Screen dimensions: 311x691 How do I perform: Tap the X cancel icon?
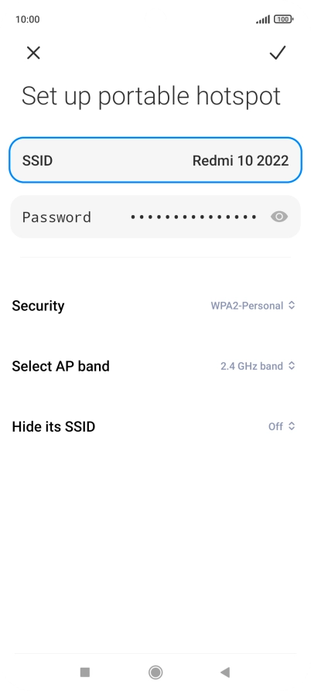pos(33,53)
